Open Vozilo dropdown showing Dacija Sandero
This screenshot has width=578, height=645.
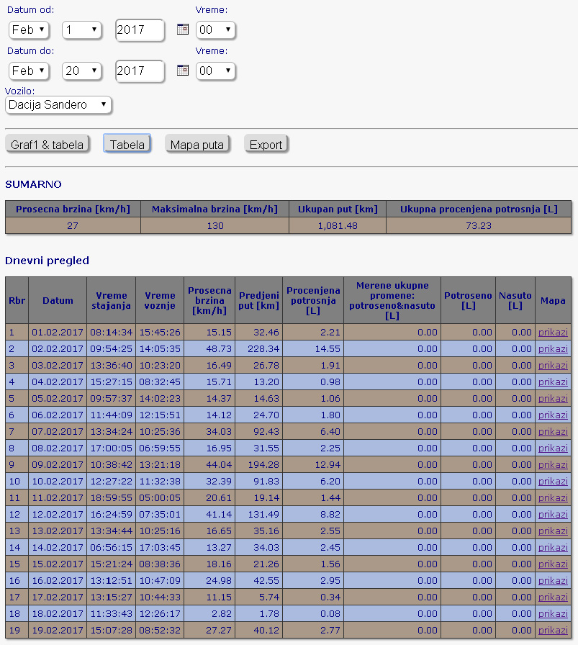(x=58, y=104)
